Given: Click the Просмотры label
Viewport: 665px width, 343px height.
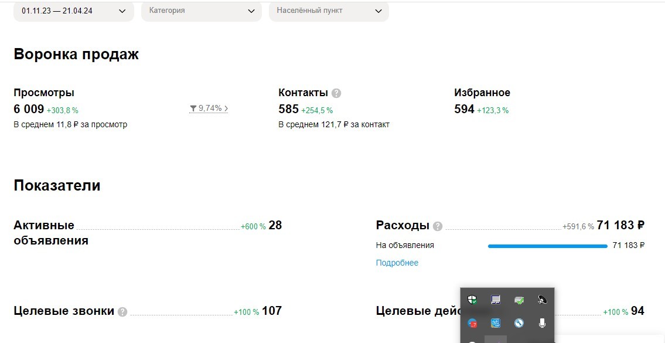Looking at the screenshot, I should click(x=44, y=93).
